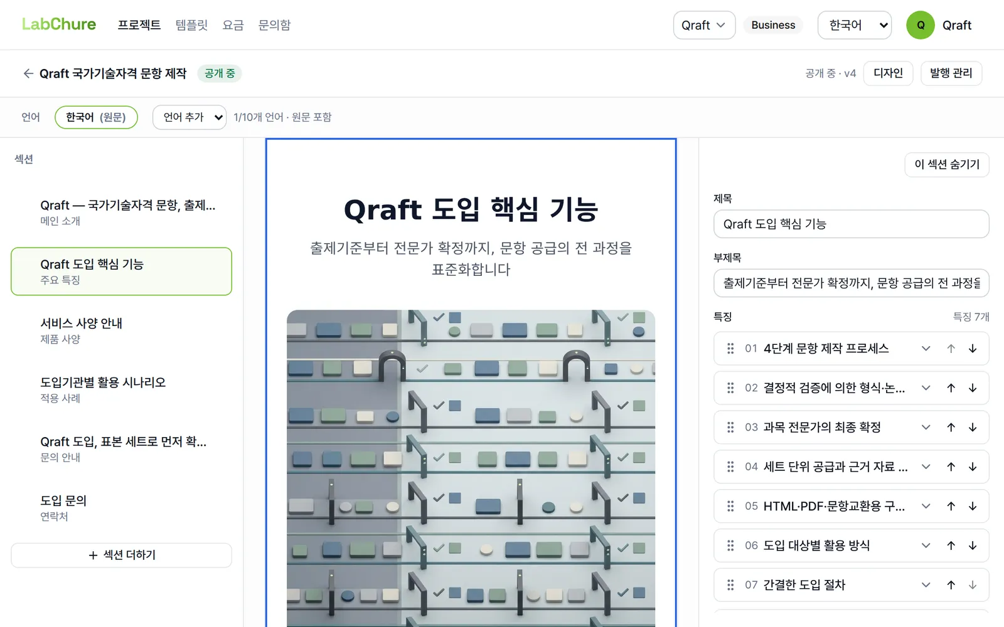Move feature 01 down with arrow
Image resolution: width=1004 pixels, height=627 pixels.
[x=973, y=349]
